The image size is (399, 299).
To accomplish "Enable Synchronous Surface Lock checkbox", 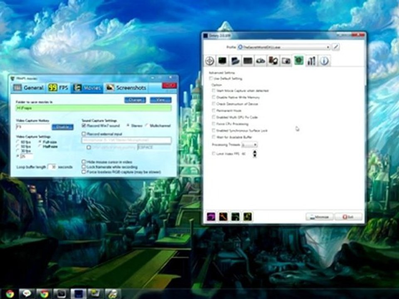I will pos(214,130).
